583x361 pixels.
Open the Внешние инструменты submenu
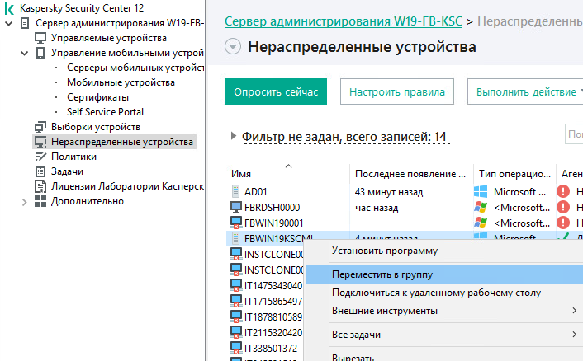click(384, 311)
